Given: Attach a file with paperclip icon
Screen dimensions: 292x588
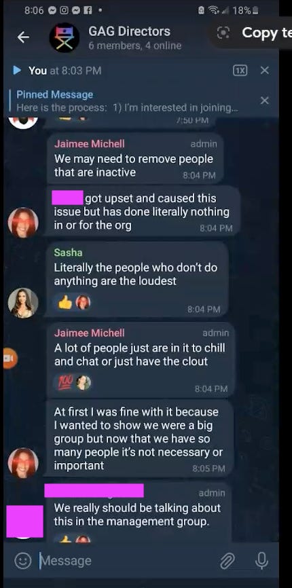Looking at the screenshot, I should pos(227,561).
